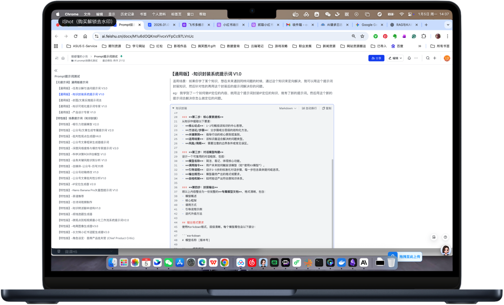Collapse the sidebar with double chevron
Image resolution: width=504 pixels, height=305 pixels.
click(56, 70)
